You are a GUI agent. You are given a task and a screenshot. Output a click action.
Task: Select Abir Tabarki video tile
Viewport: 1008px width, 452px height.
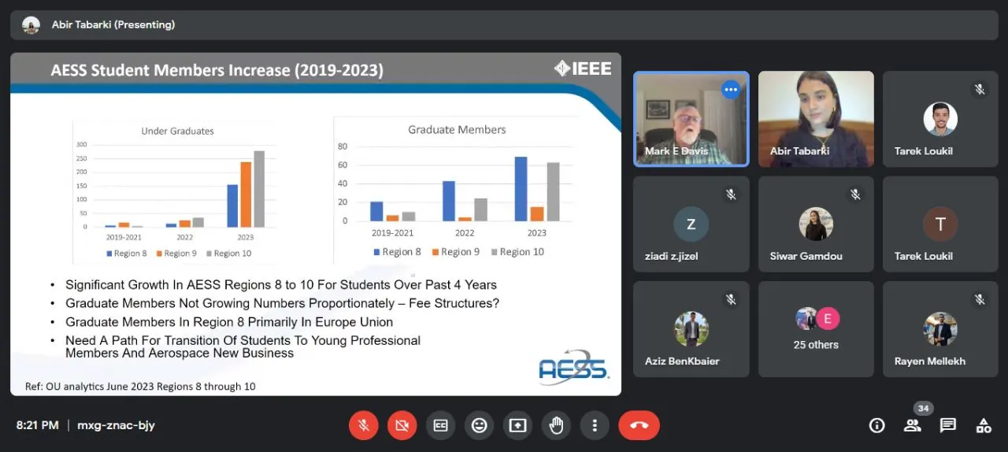pyautogui.click(x=816, y=119)
